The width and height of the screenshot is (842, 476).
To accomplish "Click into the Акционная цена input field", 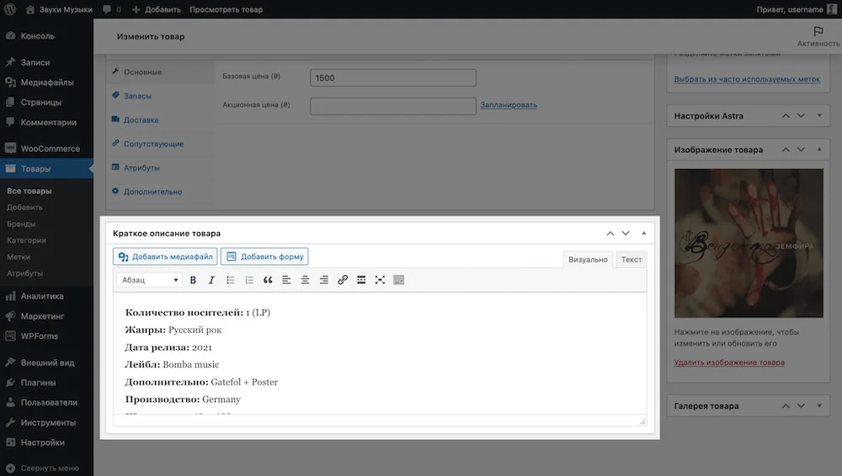I will (x=393, y=106).
